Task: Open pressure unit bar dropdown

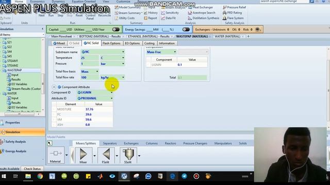Action: pyautogui.click(x=123, y=64)
